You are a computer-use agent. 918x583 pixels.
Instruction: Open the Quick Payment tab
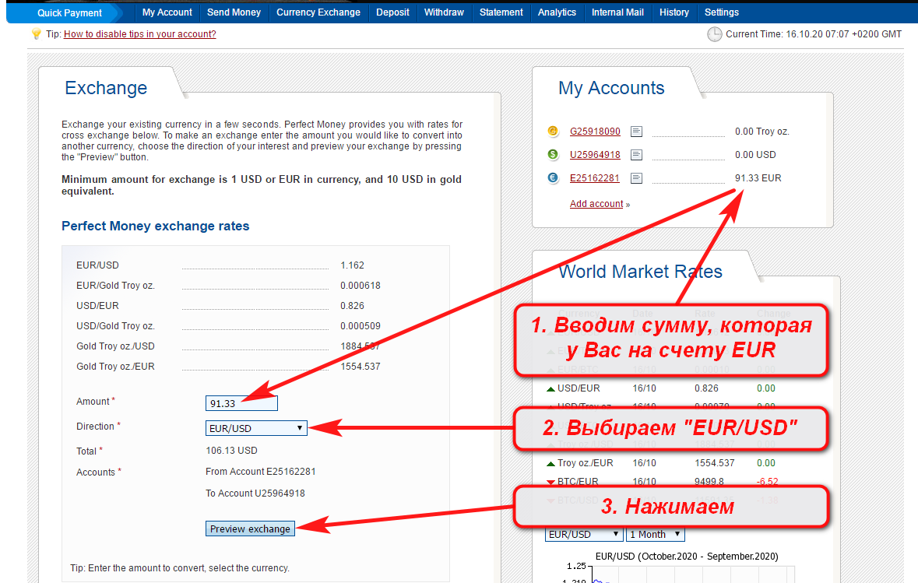pyautogui.click(x=69, y=13)
